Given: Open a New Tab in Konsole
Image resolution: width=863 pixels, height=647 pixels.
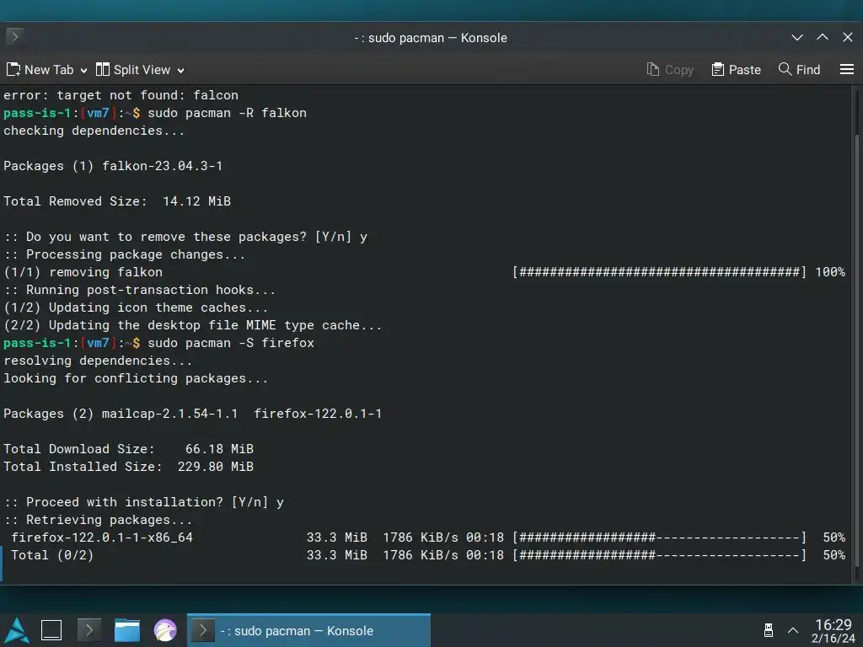Looking at the screenshot, I should click(40, 70).
